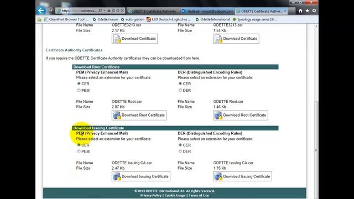The image size is (354, 199).
Task: Open the Favorites star icon
Action: (308, 11)
